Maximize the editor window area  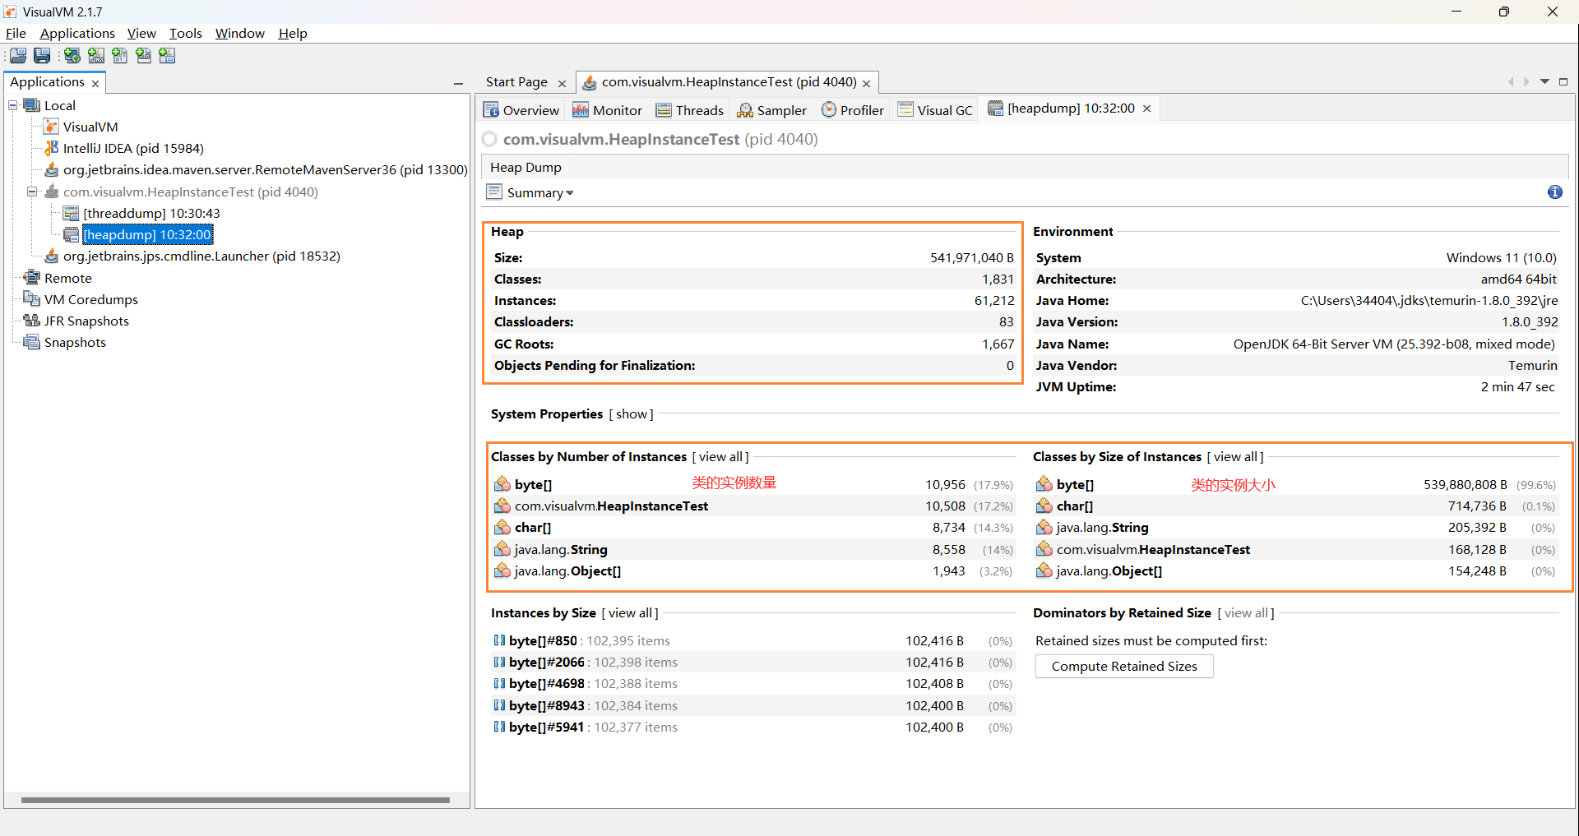pyautogui.click(x=1563, y=81)
